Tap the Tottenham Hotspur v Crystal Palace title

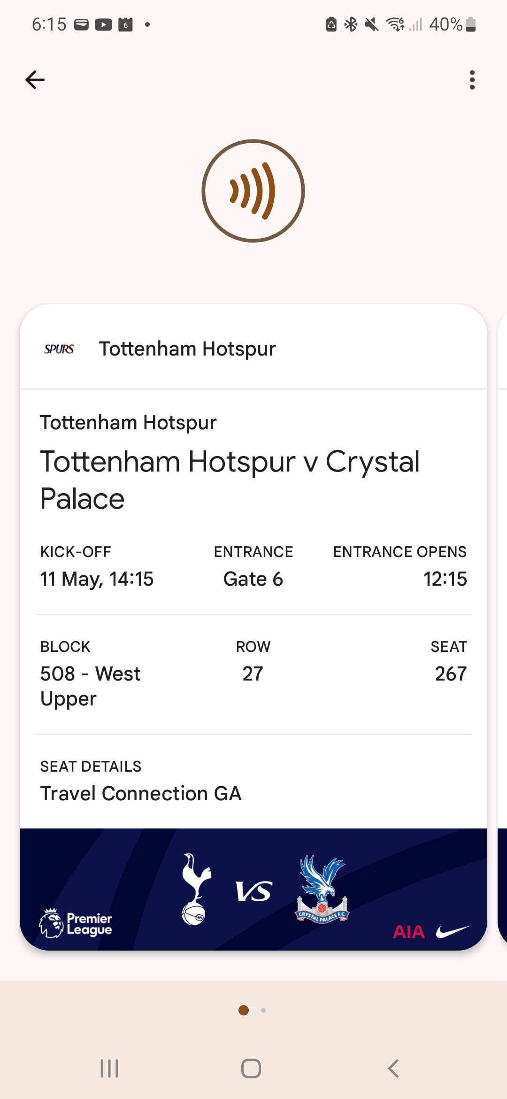[230, 480]
